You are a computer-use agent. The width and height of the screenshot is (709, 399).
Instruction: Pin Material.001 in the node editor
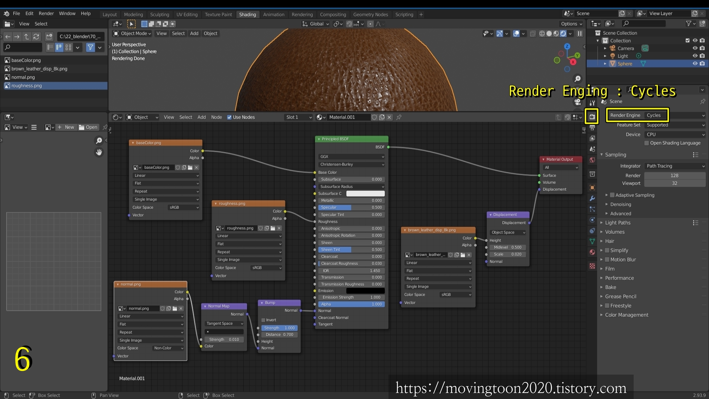pos(399,117)
